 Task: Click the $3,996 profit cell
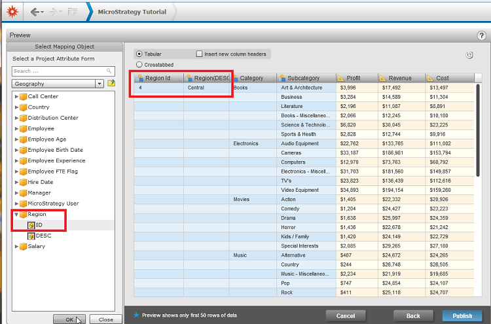tap(357, 88)
